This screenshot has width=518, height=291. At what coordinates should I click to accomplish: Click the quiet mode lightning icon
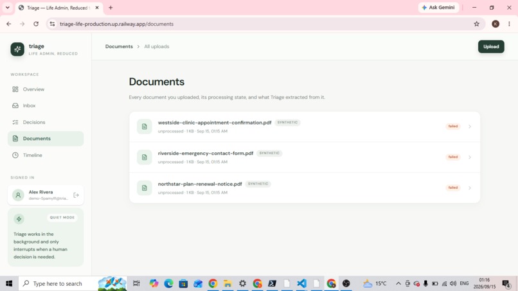point(19,218)
